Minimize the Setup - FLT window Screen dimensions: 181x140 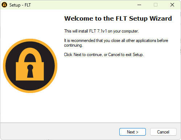139,5
